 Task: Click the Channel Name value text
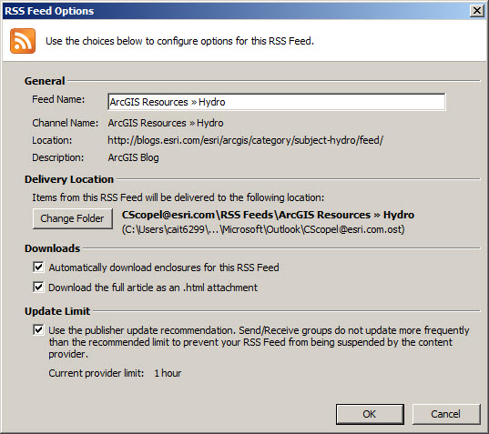point(166,123)
